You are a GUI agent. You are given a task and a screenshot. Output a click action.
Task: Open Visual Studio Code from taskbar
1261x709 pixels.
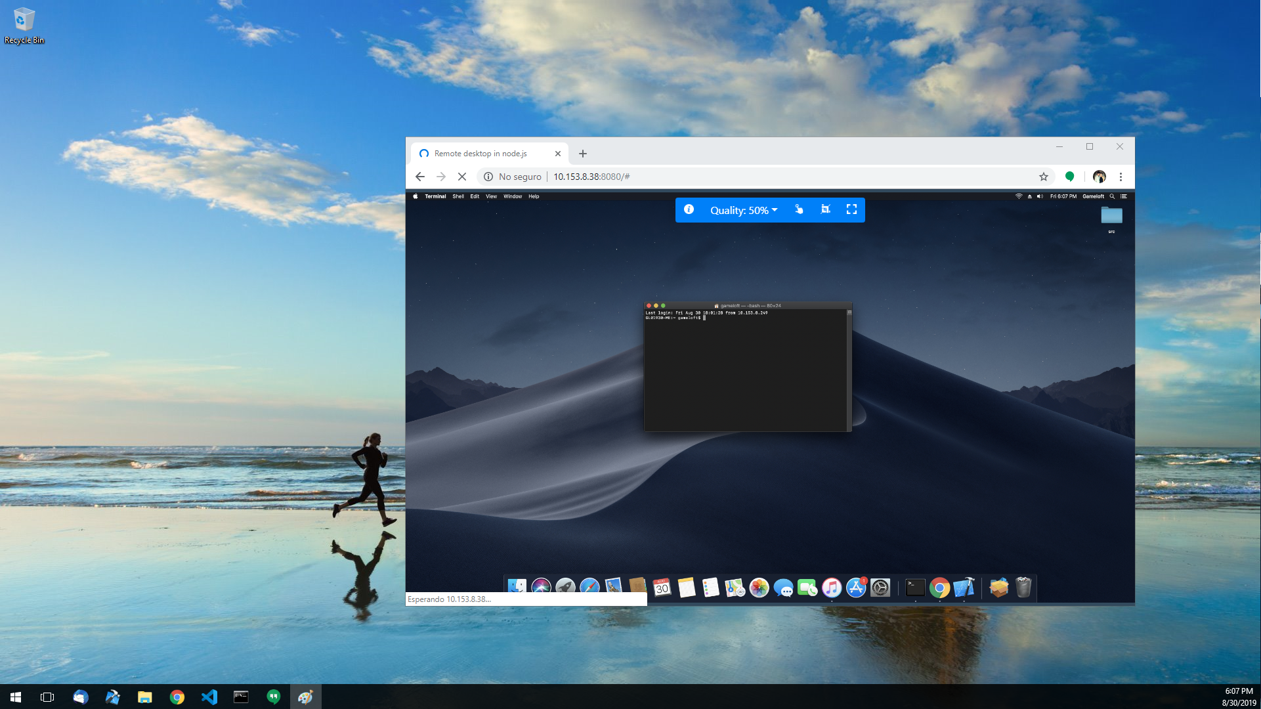point(209,697)
